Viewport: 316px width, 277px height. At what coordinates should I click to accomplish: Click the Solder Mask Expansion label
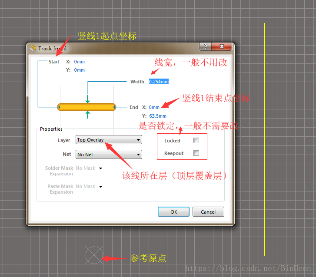pos(59,171)
